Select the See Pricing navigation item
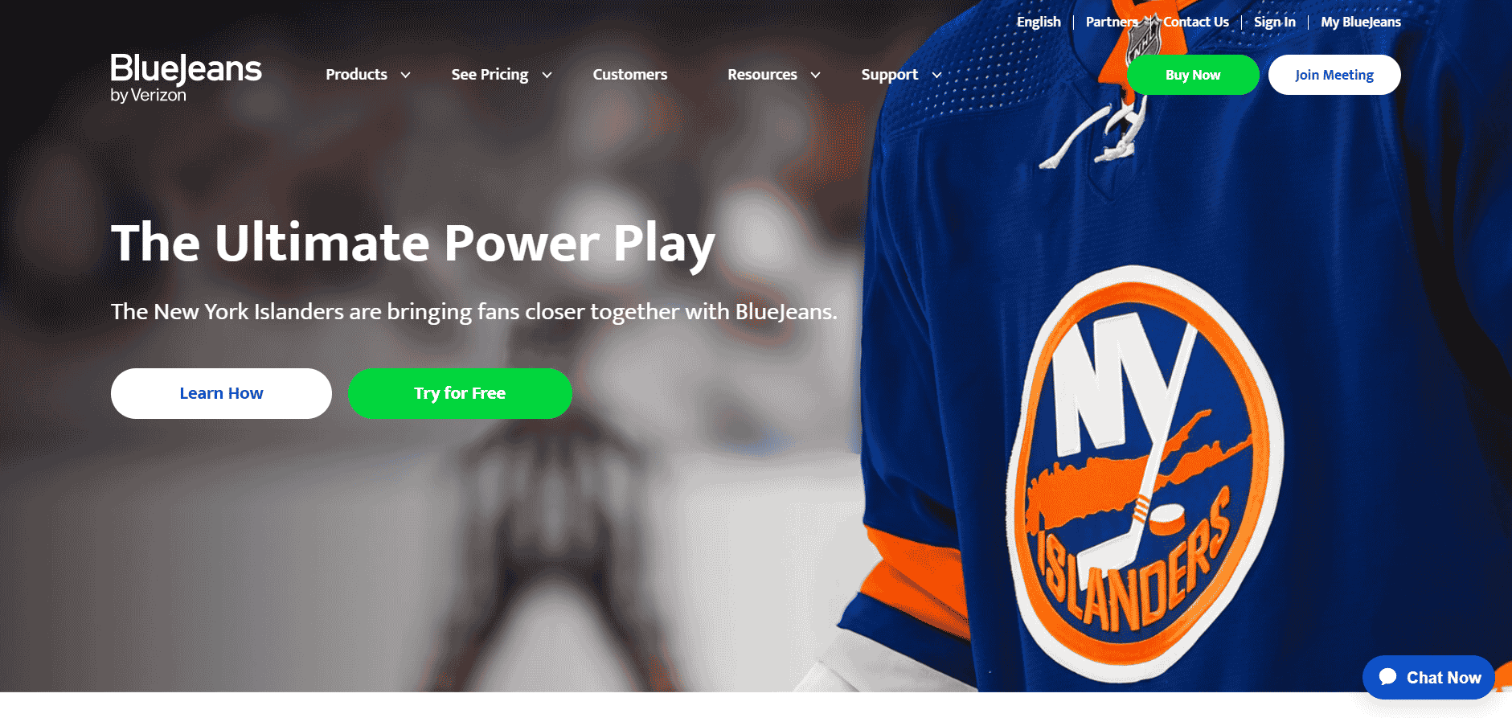The image size is (1512, 718). pyautogui.click(x=490, y=74)
